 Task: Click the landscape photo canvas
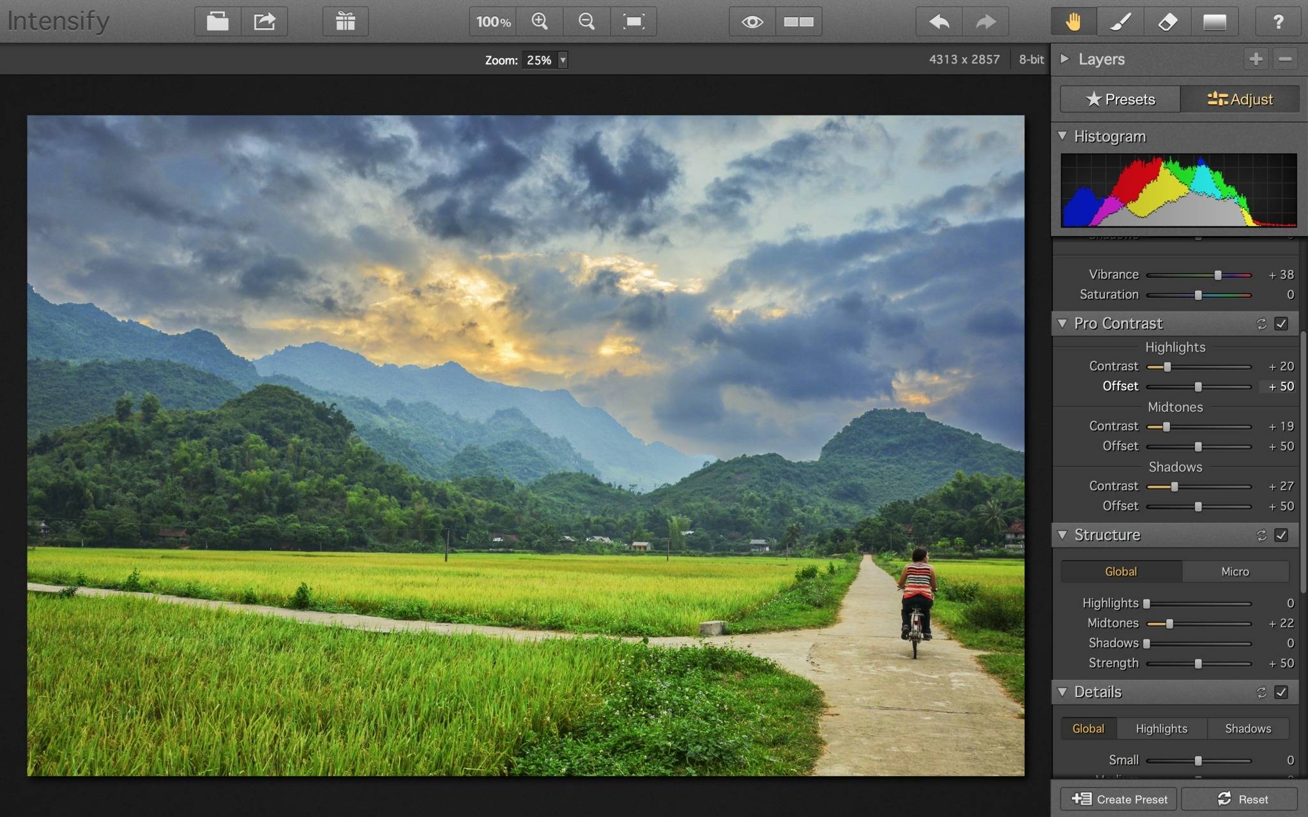tap(526, 446)
